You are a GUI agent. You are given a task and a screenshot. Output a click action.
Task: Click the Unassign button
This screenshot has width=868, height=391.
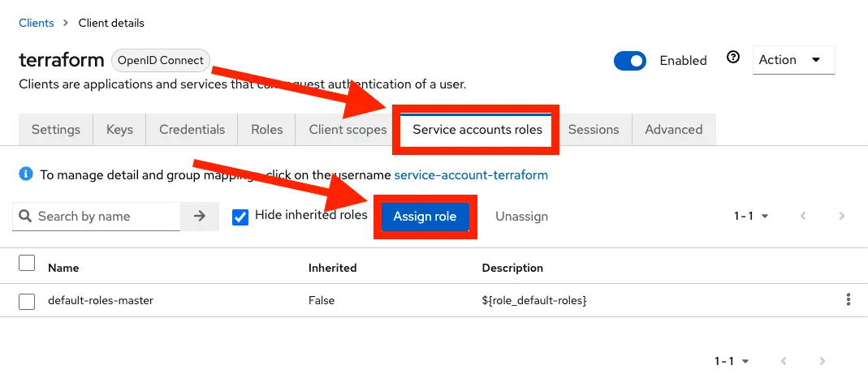(521, 217)
